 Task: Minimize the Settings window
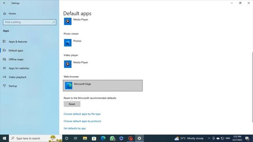[232, 3]
